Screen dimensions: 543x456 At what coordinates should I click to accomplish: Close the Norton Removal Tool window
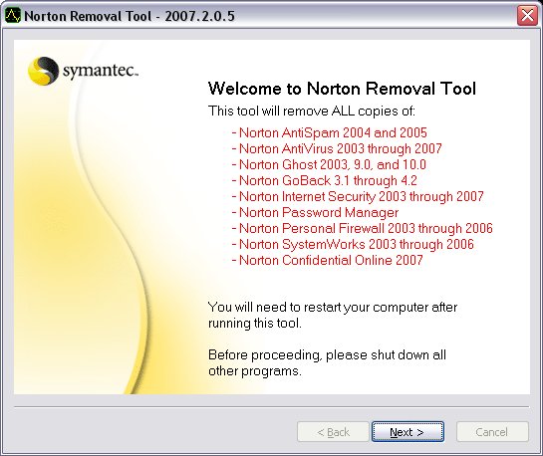click(527, 16)
